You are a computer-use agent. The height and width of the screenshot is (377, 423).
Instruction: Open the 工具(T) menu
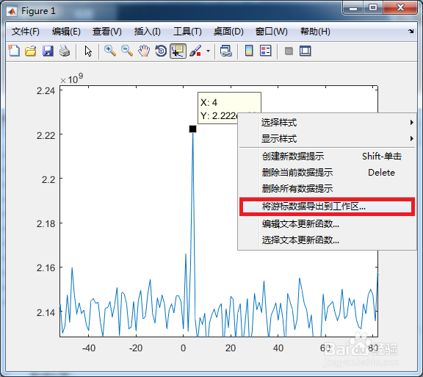pyautogui.click(x=187, y=32)
